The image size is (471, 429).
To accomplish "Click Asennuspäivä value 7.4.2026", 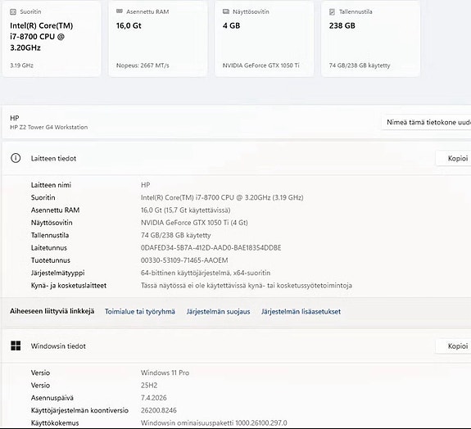I will coord(153,398).
